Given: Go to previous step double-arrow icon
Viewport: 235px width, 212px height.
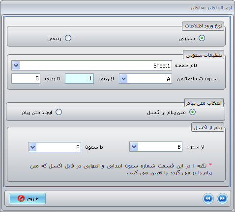Looking at the screenshot, I should 208,199.
